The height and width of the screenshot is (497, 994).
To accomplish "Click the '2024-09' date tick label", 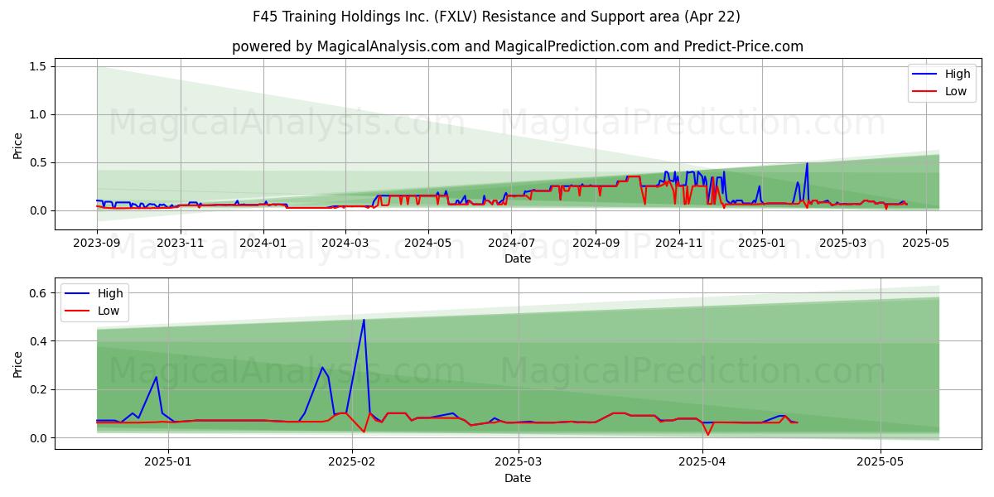I will pyautogui.click(x=596, y=243).
